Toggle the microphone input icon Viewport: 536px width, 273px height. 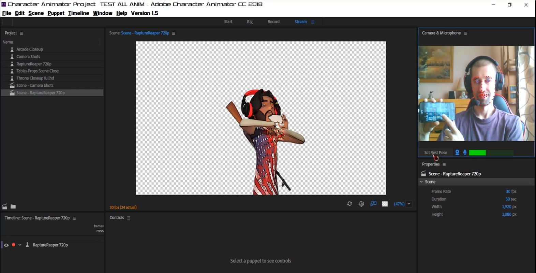point(465,153)
